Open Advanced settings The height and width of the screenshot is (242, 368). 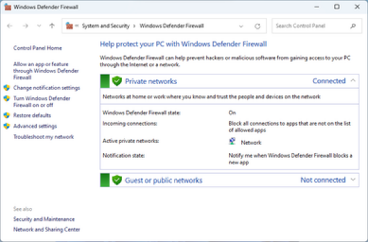pyautogui.click(x=35, y=126)
